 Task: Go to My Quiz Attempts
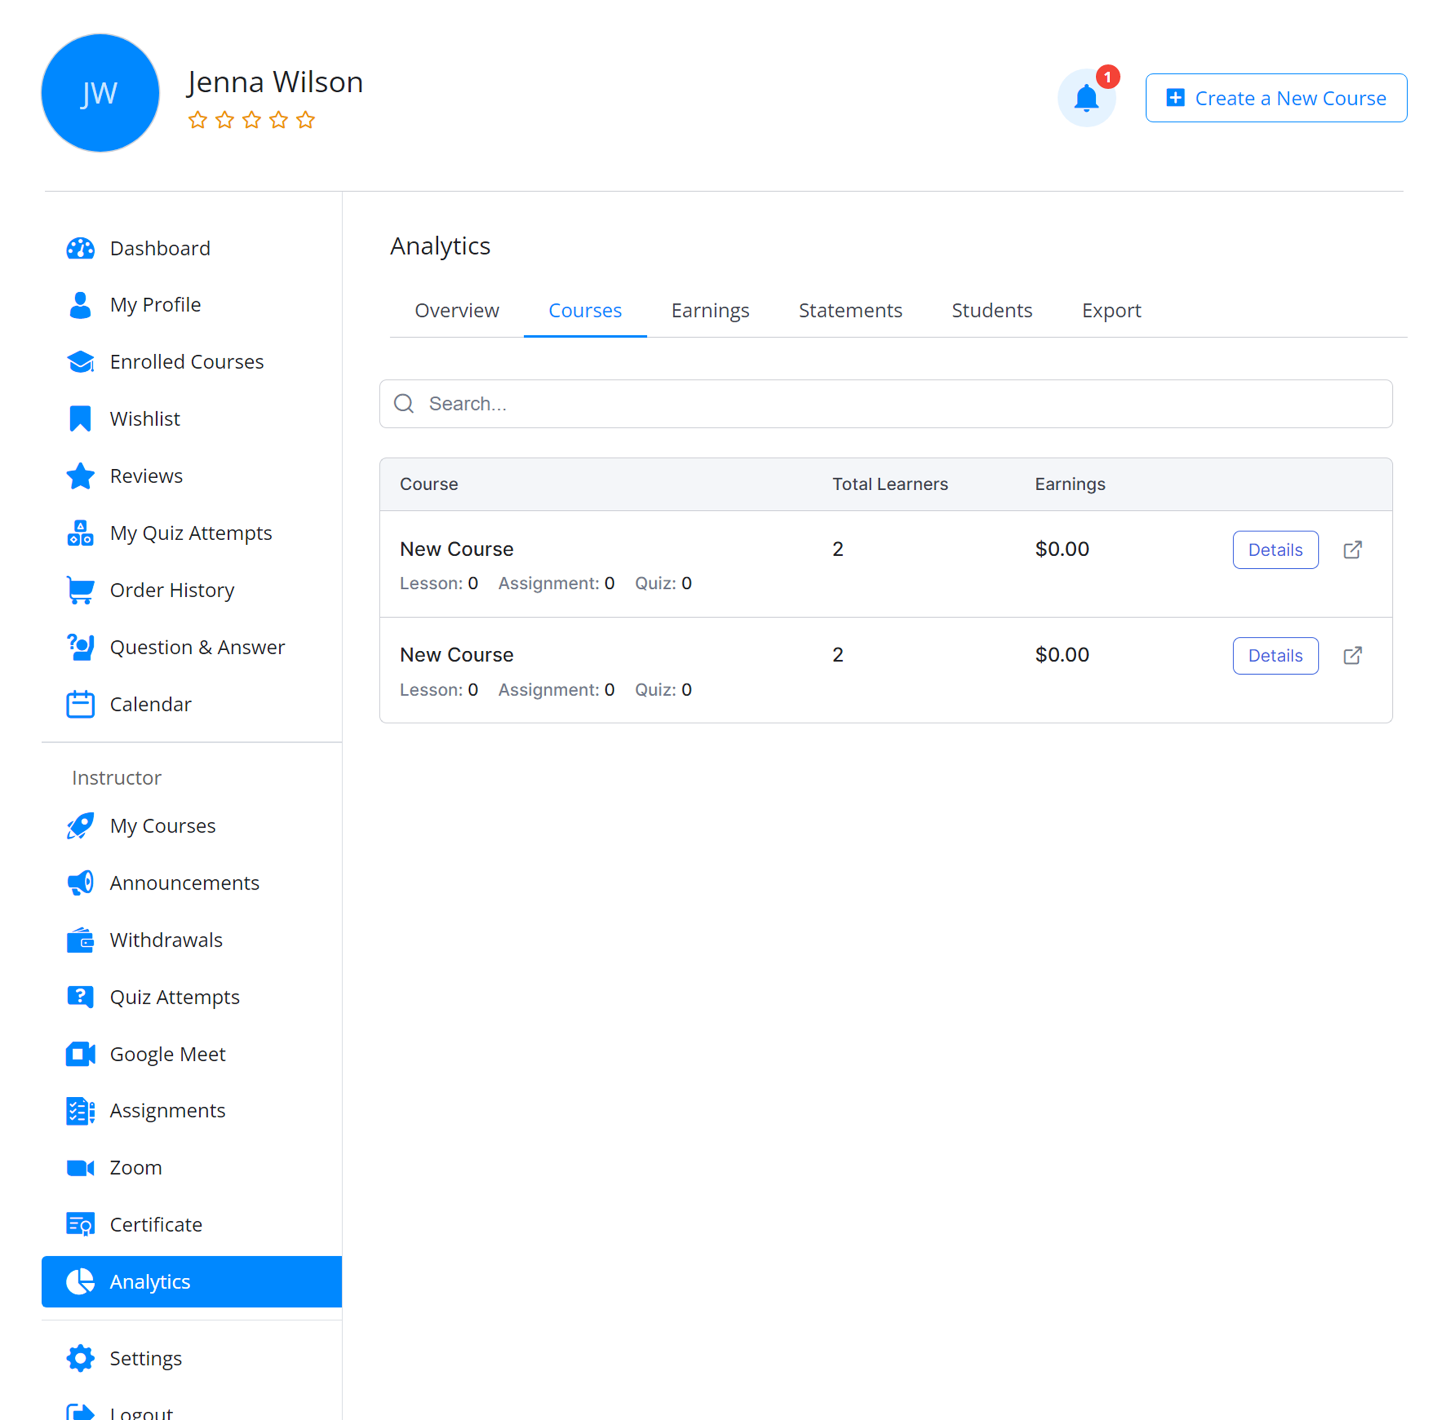click(x=190, y=533)
